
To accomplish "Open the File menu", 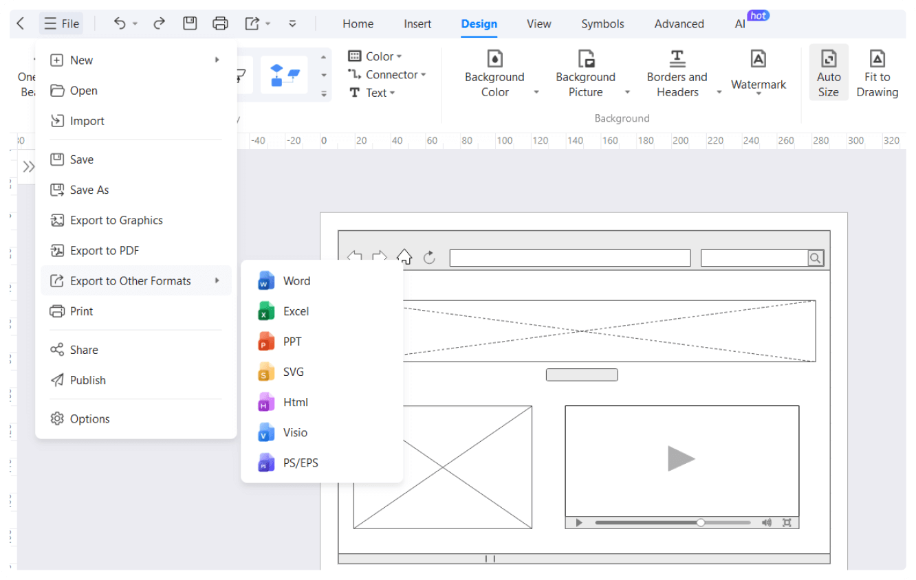I will pos(61,23).
